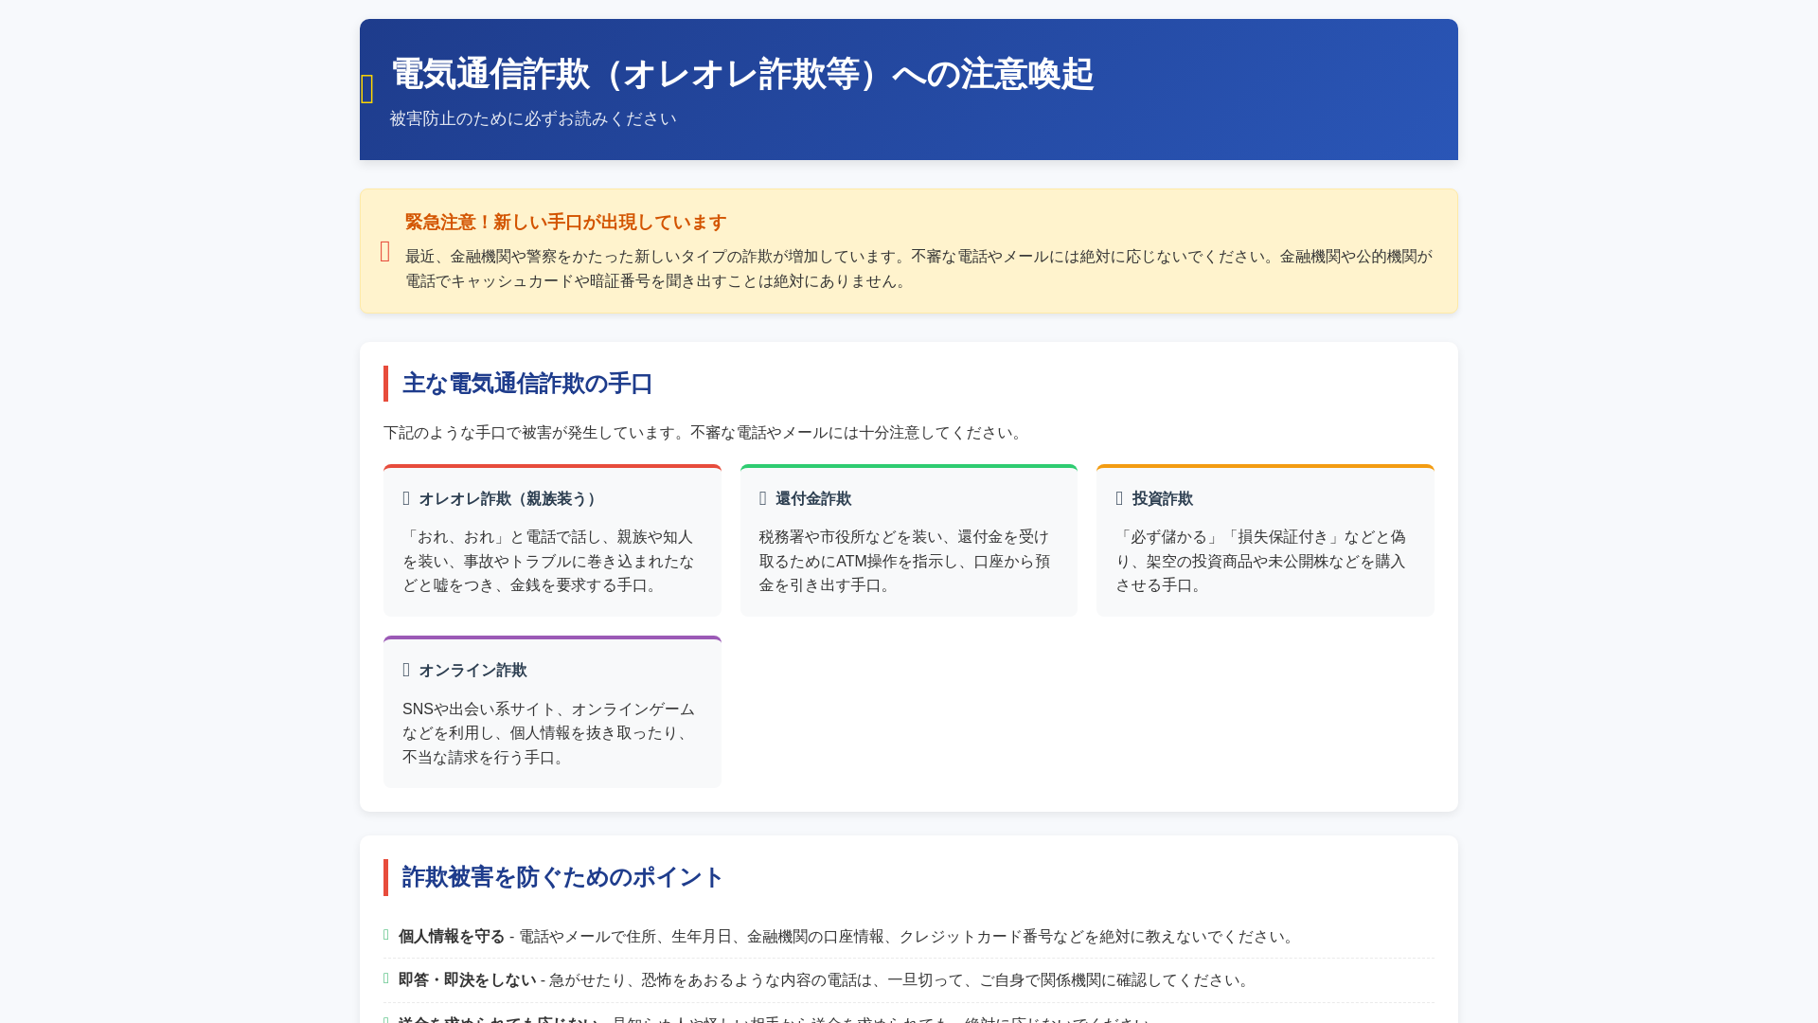This screenshot has height=1023, width=1818.
Task: Select the 還付金詐欺 card title
Action: pyautogui.click(x=813, y=499)
